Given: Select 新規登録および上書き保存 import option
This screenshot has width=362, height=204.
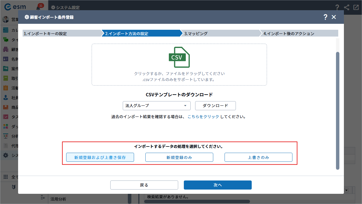Looking at the screenshot, I should click(x=100, y=158).
